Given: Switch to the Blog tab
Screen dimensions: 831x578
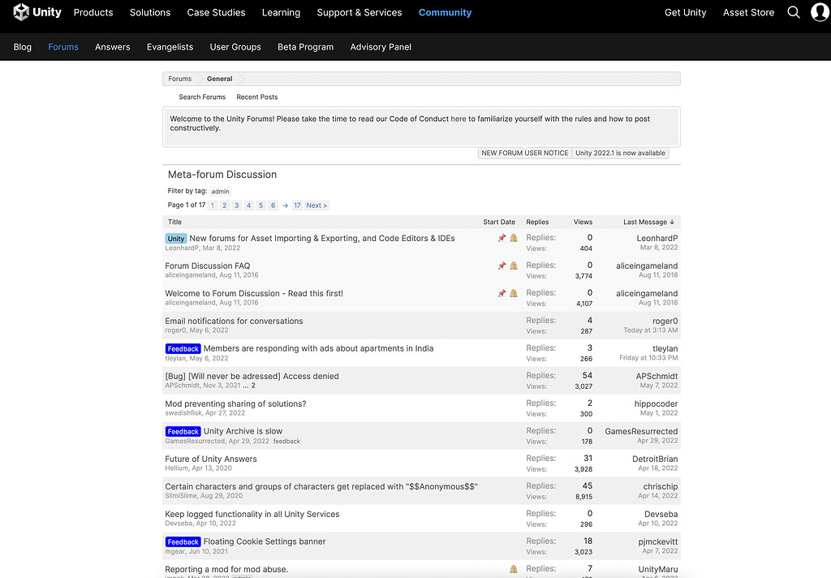Looking at the screenshot, I should (22, 46).
